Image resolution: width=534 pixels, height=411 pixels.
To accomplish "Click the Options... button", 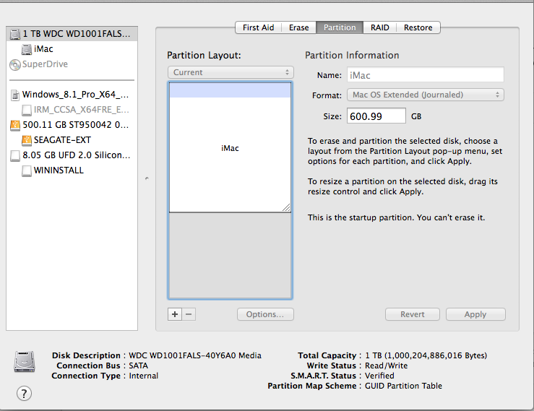I will pos(265,314).
